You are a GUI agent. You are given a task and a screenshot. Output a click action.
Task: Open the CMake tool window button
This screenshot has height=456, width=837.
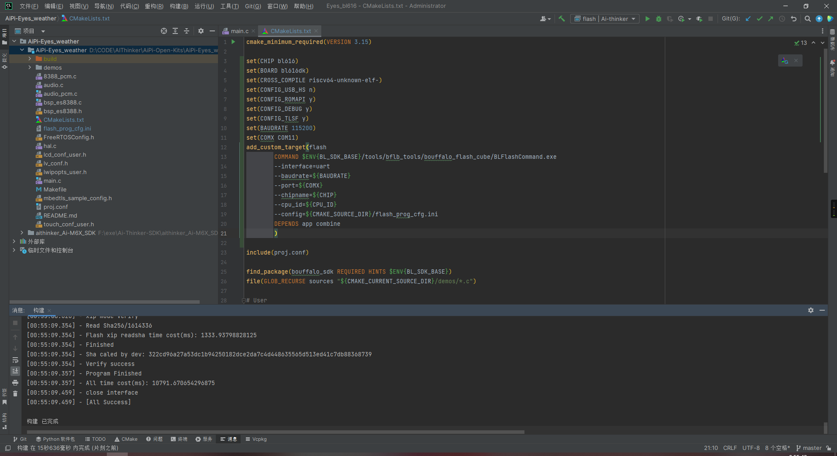coord(126,439)
